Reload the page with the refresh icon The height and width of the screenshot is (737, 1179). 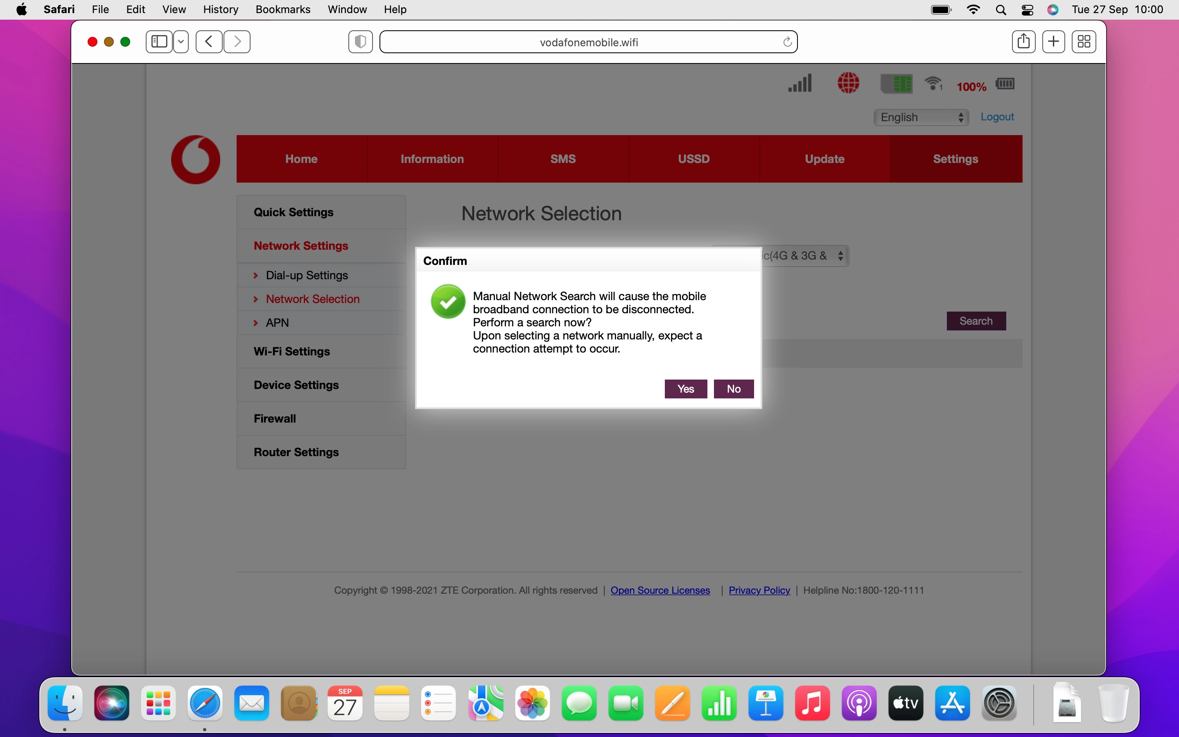[787, 43]
